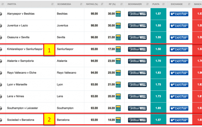Click William Hill logo in Lyon row

click(137, 85)
